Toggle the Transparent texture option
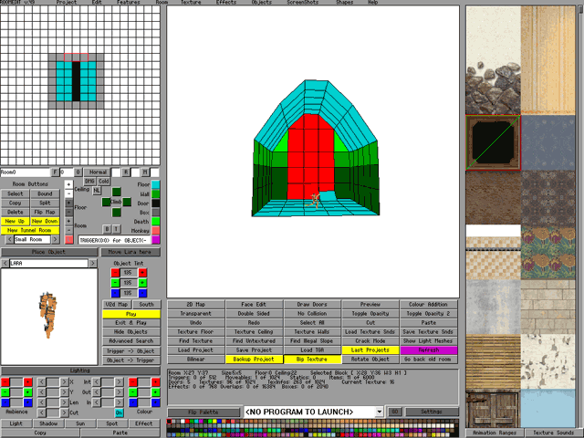Screen dimensions: 584x438 pyautogui.click(x=197, y=312)
